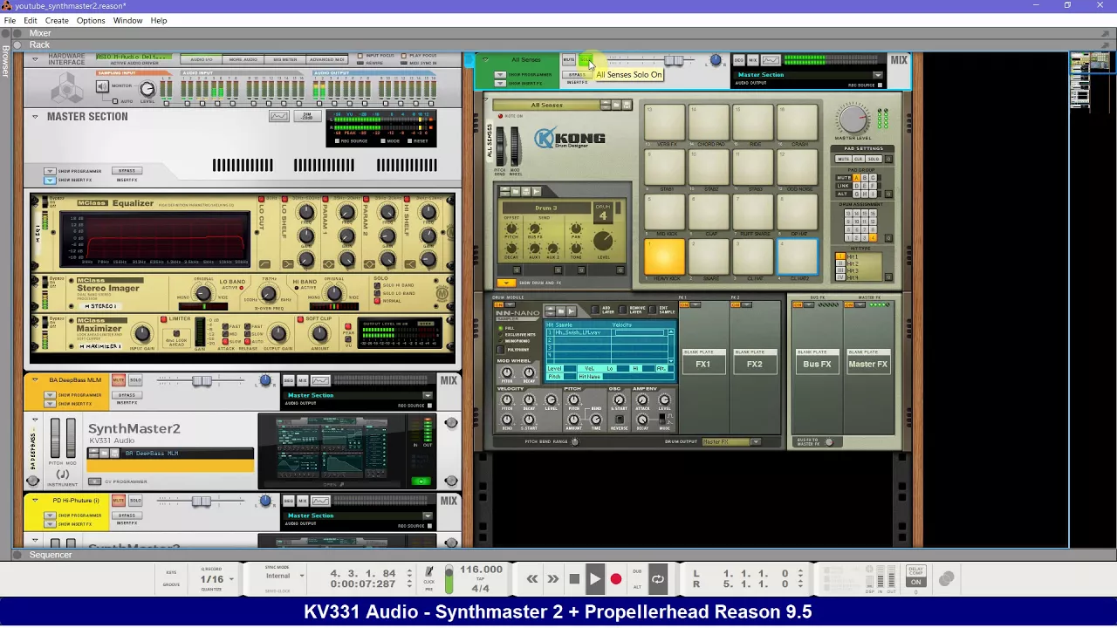Solo the PD Hi-Phuture channel

tap(135, 501)
